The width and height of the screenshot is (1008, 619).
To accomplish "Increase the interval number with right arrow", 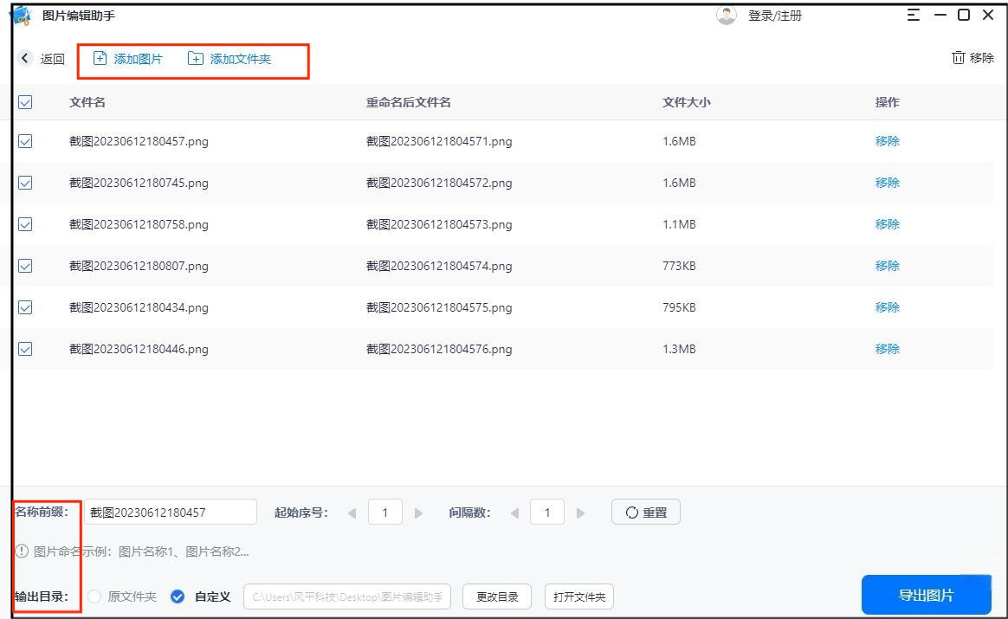I will pyautogui.click(x=579, y=511).
